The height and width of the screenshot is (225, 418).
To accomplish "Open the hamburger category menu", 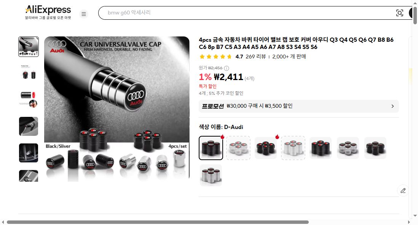I will click(84, 14).
